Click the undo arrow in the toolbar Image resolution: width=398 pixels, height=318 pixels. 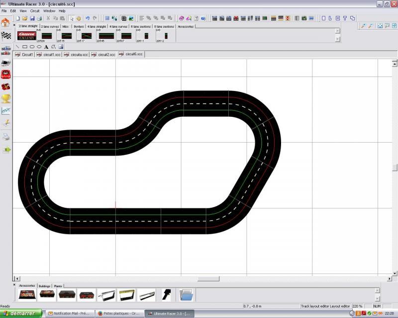click(88, 18)
